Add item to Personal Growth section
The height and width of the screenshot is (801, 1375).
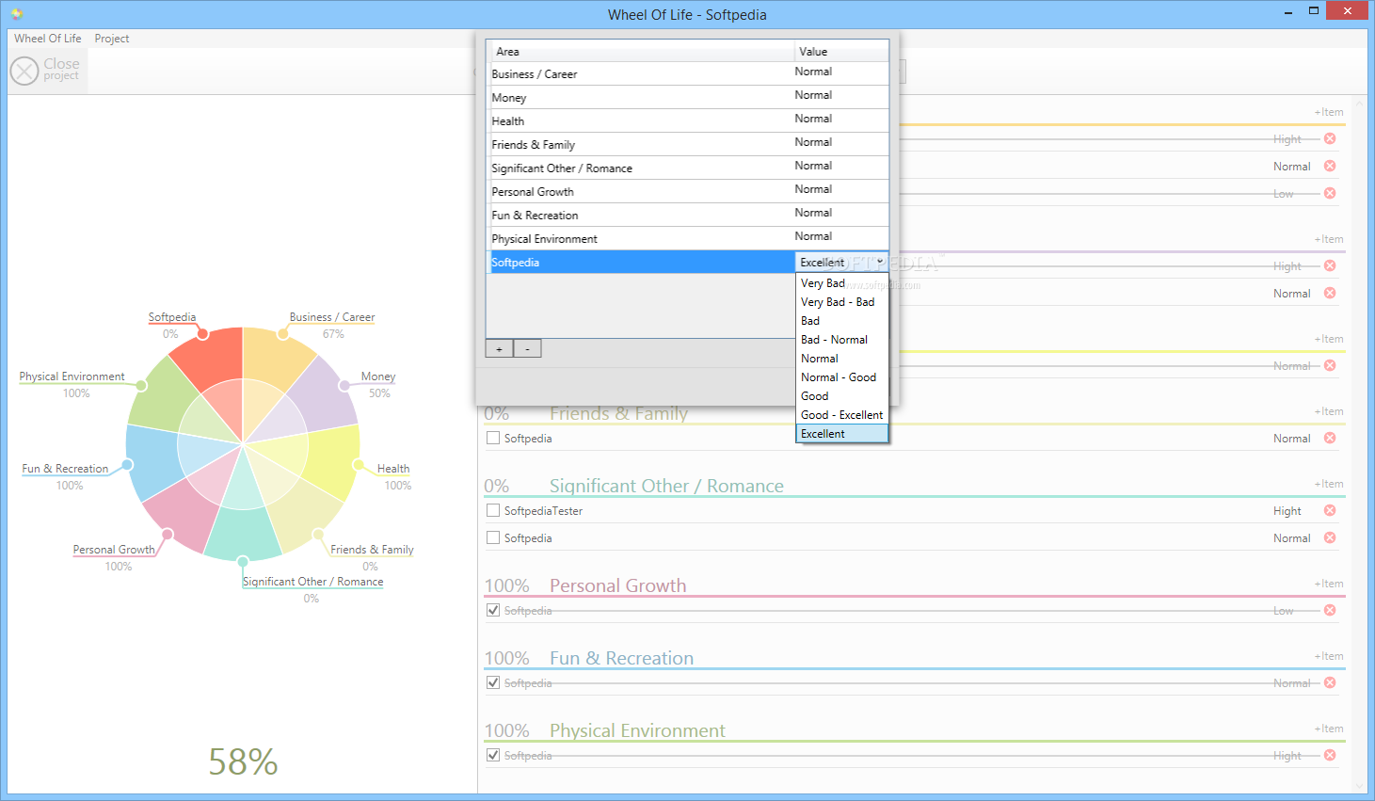[1329, 584]
